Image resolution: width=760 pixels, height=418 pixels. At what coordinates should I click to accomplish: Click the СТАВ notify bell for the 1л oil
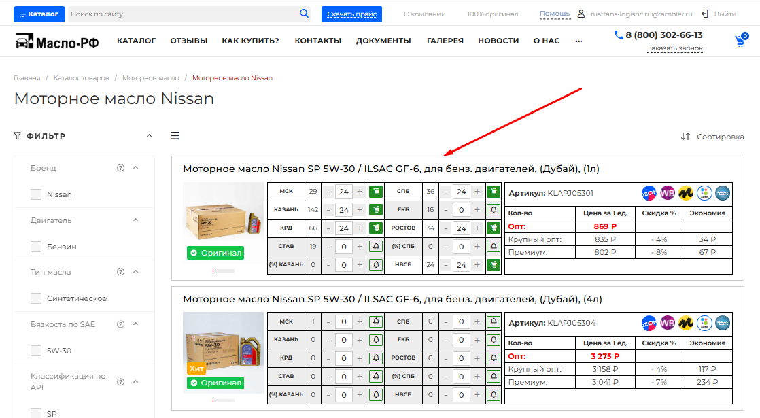pyautogui.click(x=376, y=247)
